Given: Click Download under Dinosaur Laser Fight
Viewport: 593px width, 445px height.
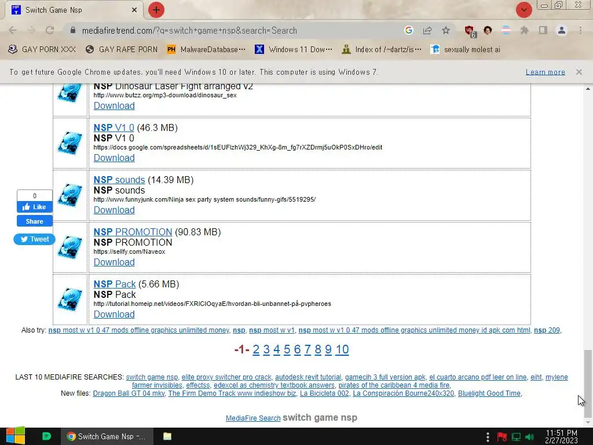Looking at the screenshot, I should click(x=114, y=105).
